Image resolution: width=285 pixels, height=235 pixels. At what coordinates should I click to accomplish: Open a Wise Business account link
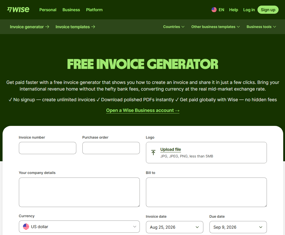pyautogui.click(x=143, y=110)
